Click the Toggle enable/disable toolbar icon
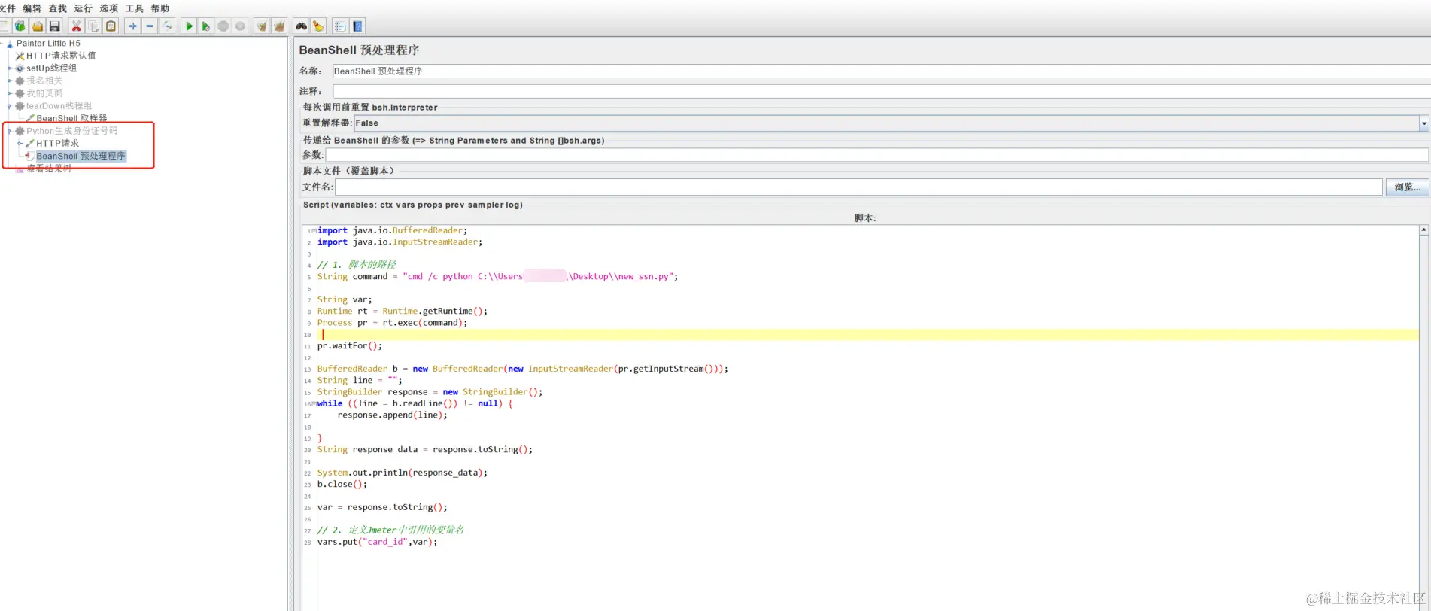 [x=168, y=26]
